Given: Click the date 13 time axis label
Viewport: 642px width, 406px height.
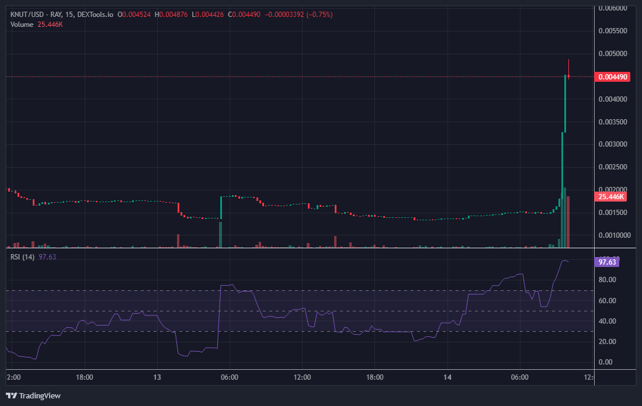Looking at the screenshot, I should tap(157, 377).
